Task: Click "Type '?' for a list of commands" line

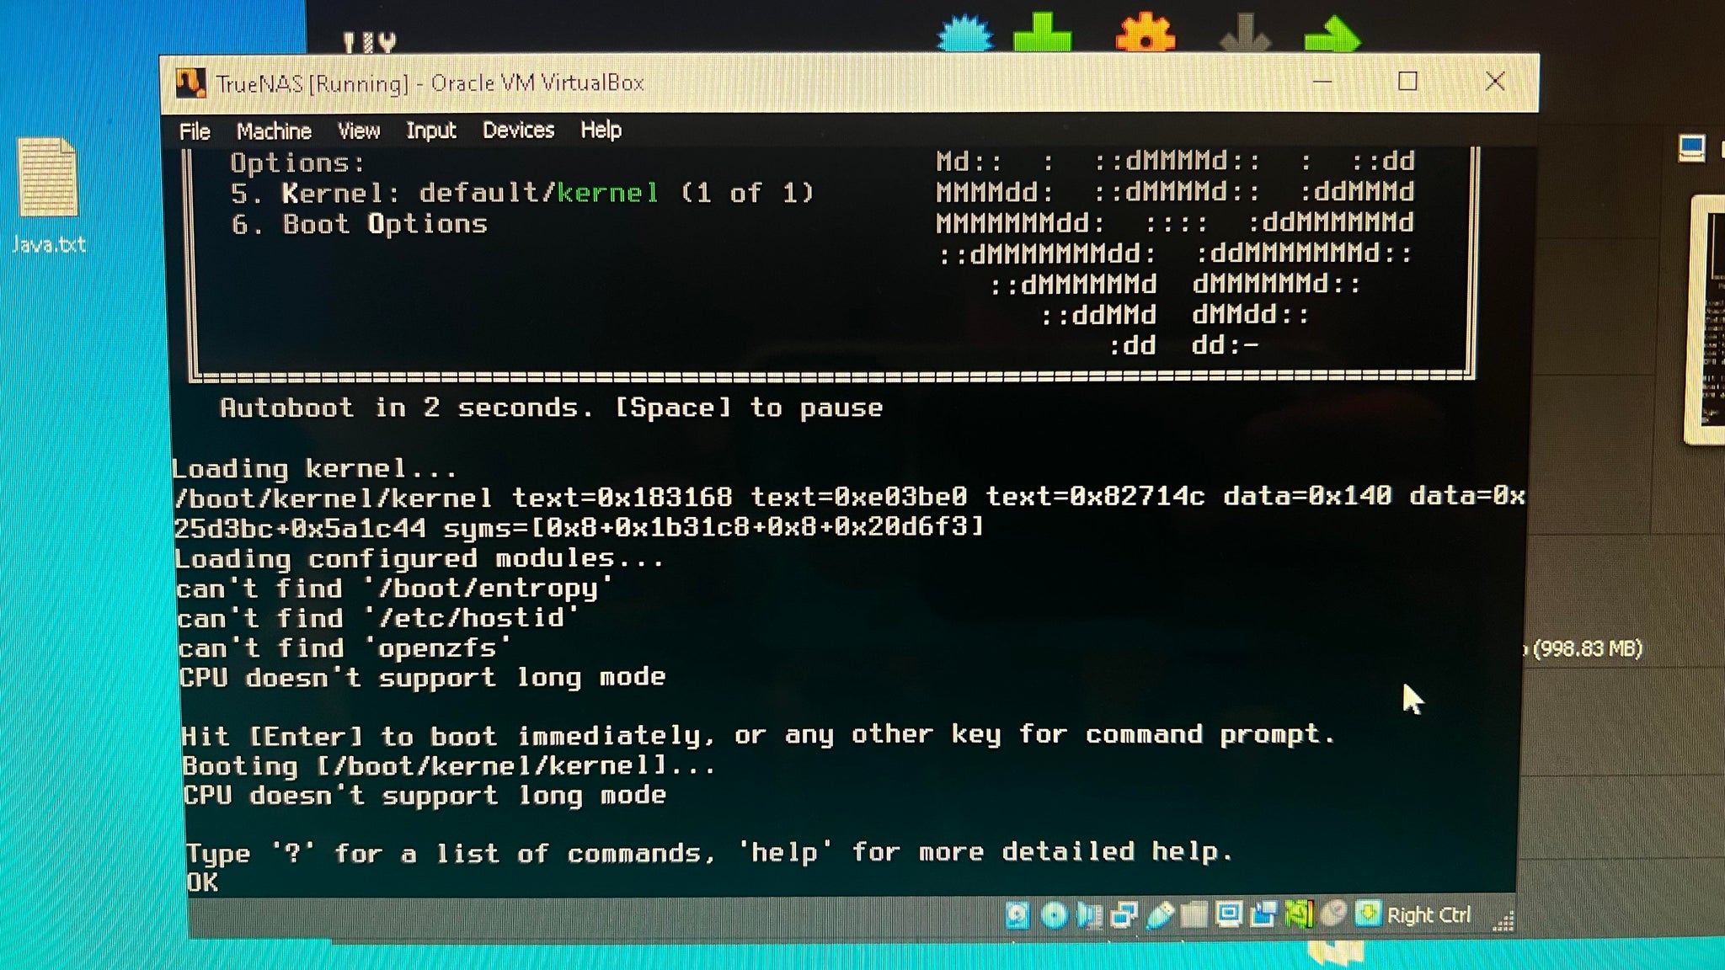Action: point(709,853)
